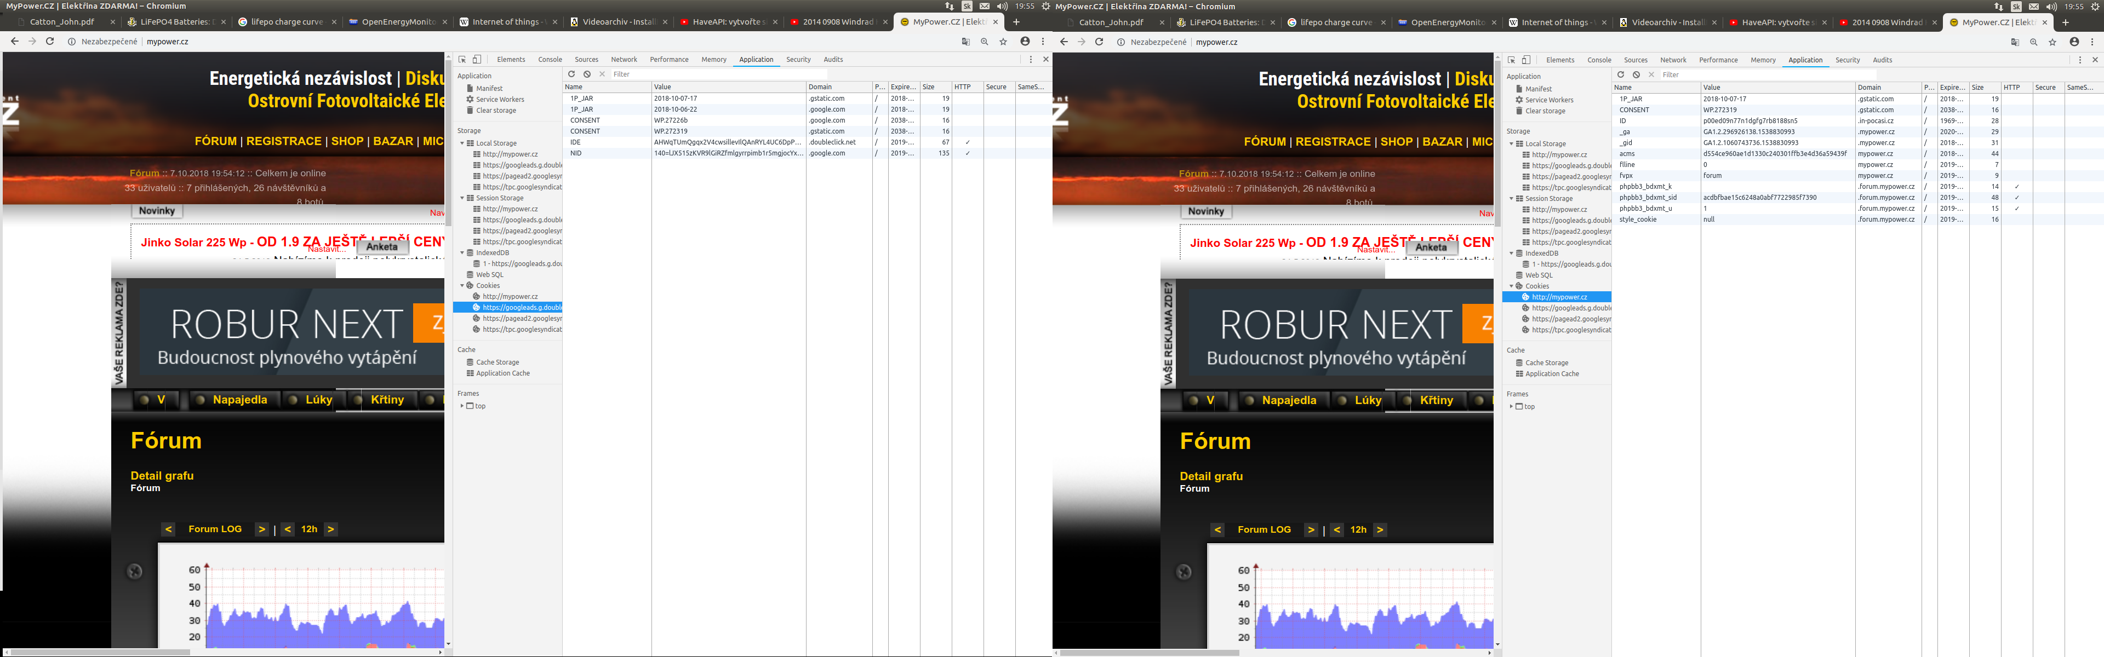Image resolution: width=2104 pixels, height=657 pixels.
Task: Toggle device toolbar in right DevTools
Action: coord(1526,60)
